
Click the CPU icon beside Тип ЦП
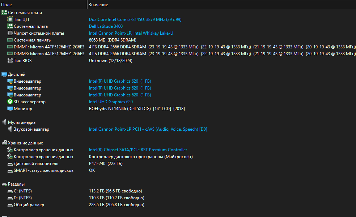point(10,19)
